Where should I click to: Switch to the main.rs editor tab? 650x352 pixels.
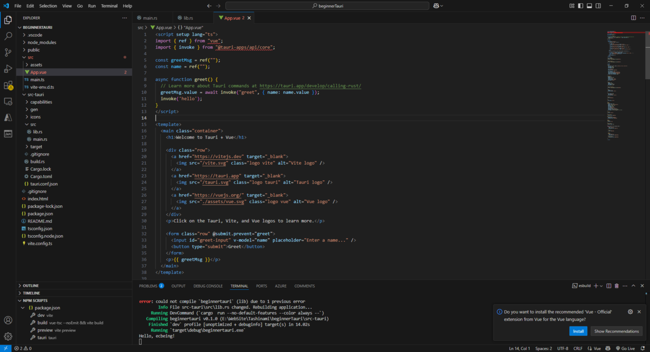[150, 18]
